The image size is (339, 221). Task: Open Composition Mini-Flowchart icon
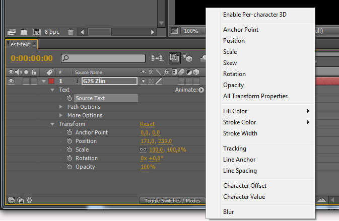point(157,58)
